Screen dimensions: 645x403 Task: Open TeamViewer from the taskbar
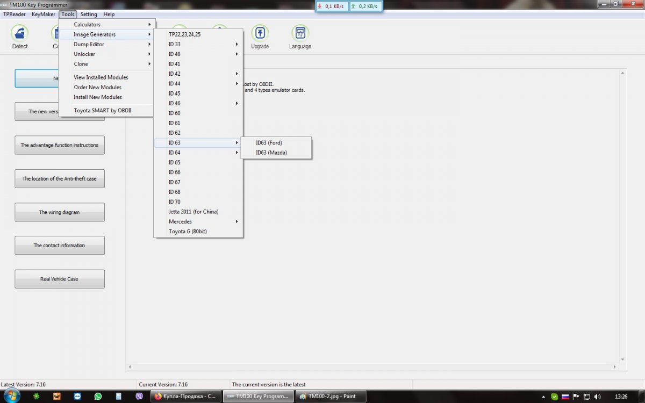coord(77,396)
